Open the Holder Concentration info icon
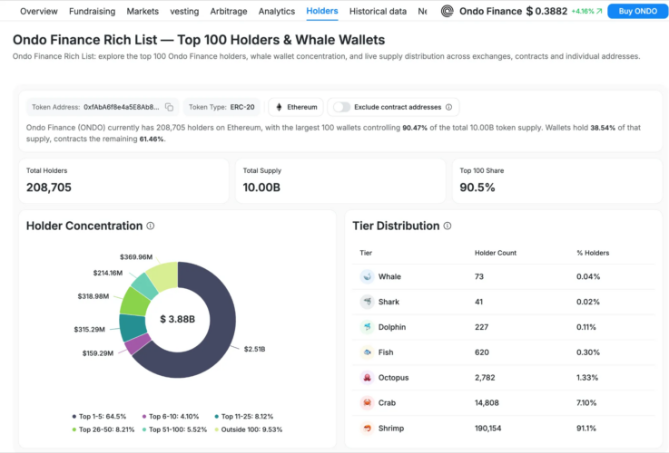Screen dimensions: 669x453 point(151,226)
